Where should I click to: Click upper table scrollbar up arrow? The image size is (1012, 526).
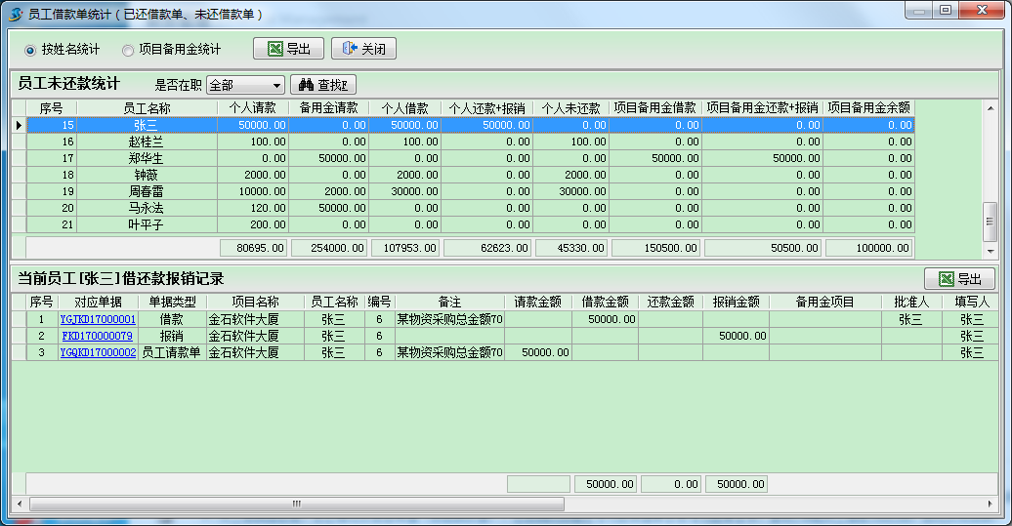coord(991,107)
